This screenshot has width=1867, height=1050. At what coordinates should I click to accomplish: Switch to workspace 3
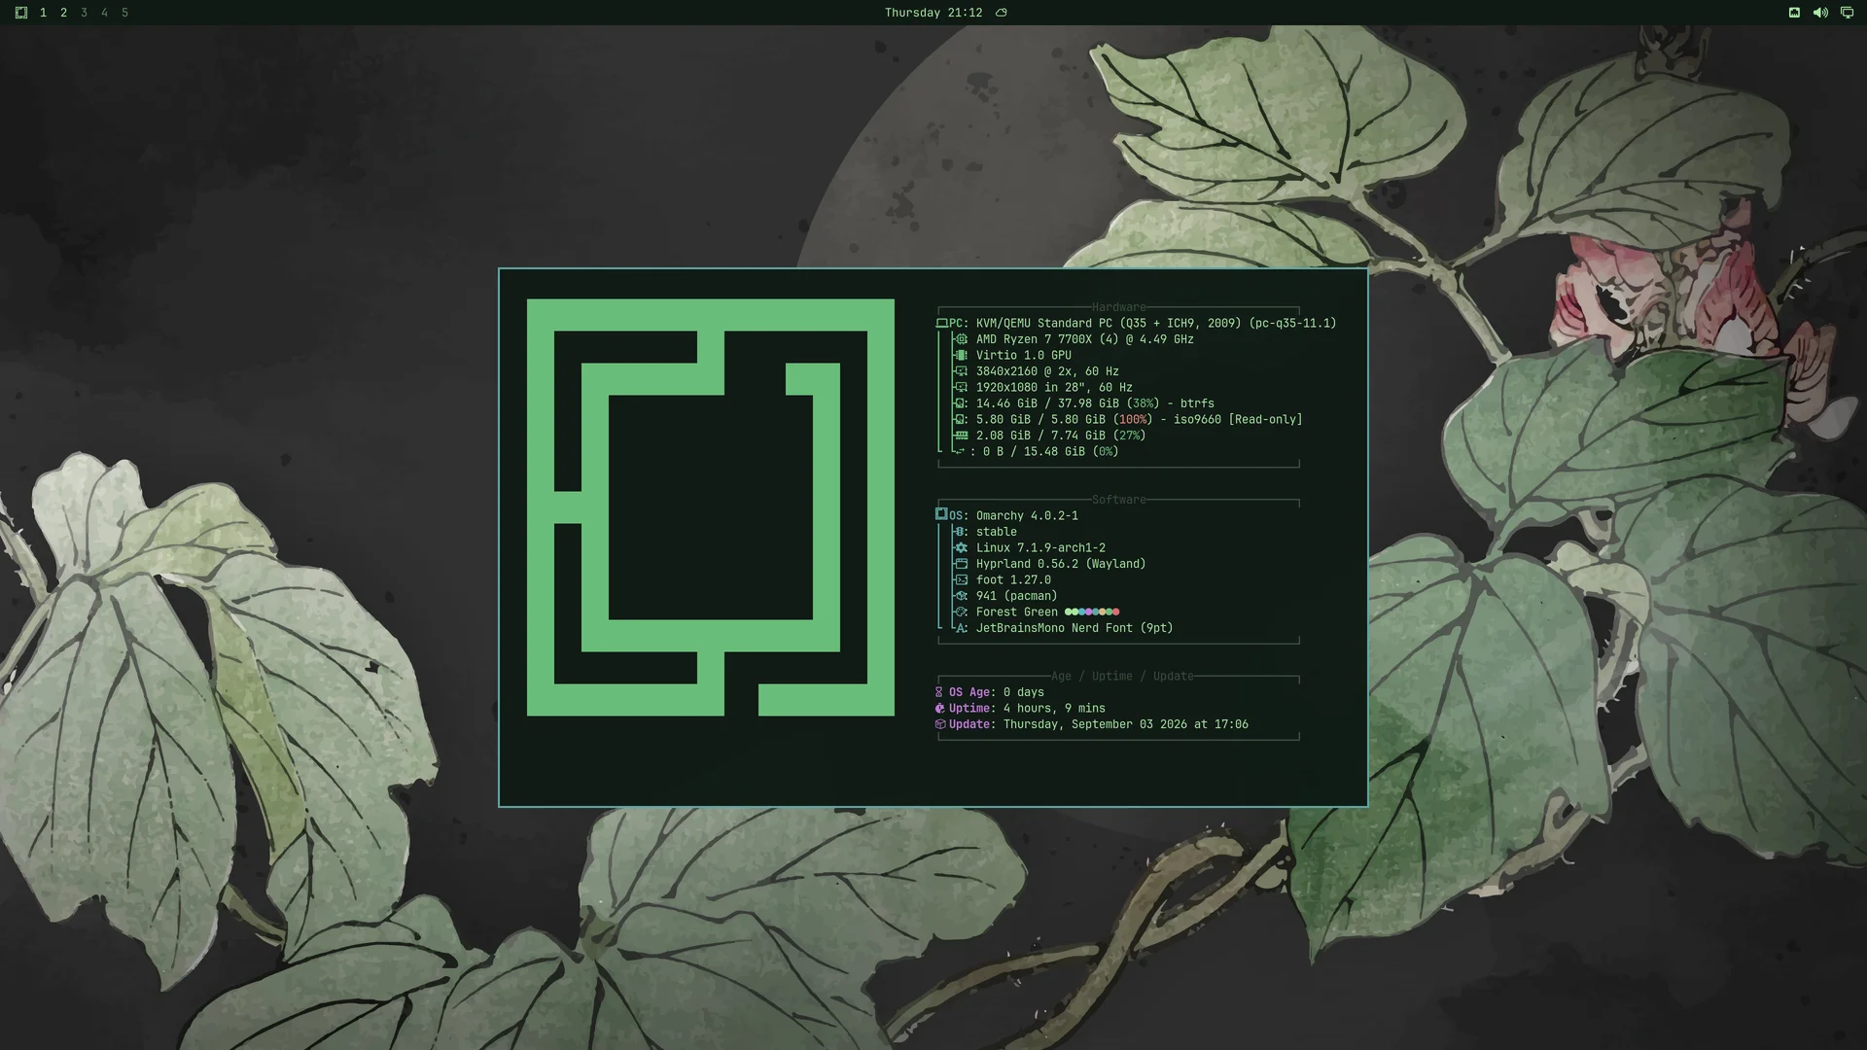pos(84,13)
